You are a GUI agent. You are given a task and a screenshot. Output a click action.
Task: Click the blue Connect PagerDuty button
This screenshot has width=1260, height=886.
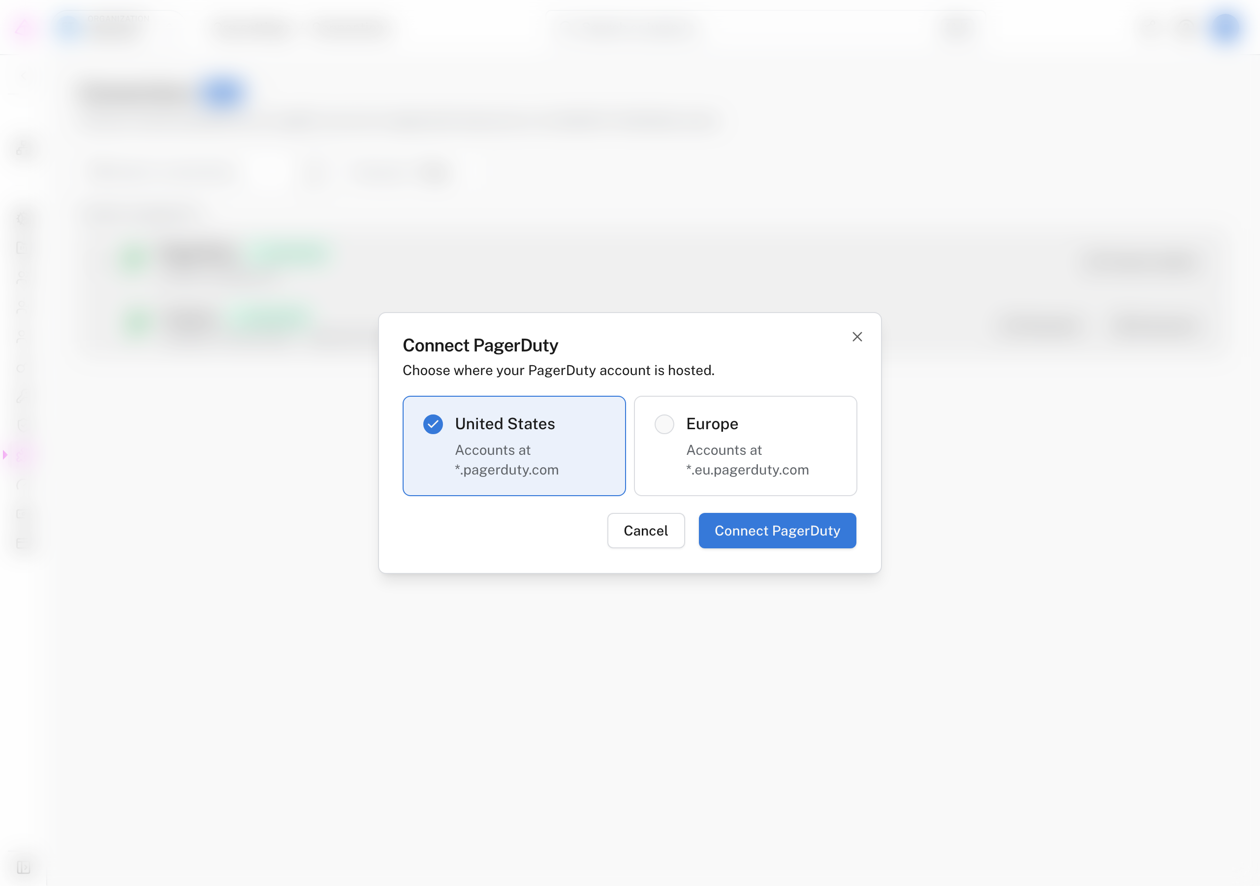coord(777,530)
